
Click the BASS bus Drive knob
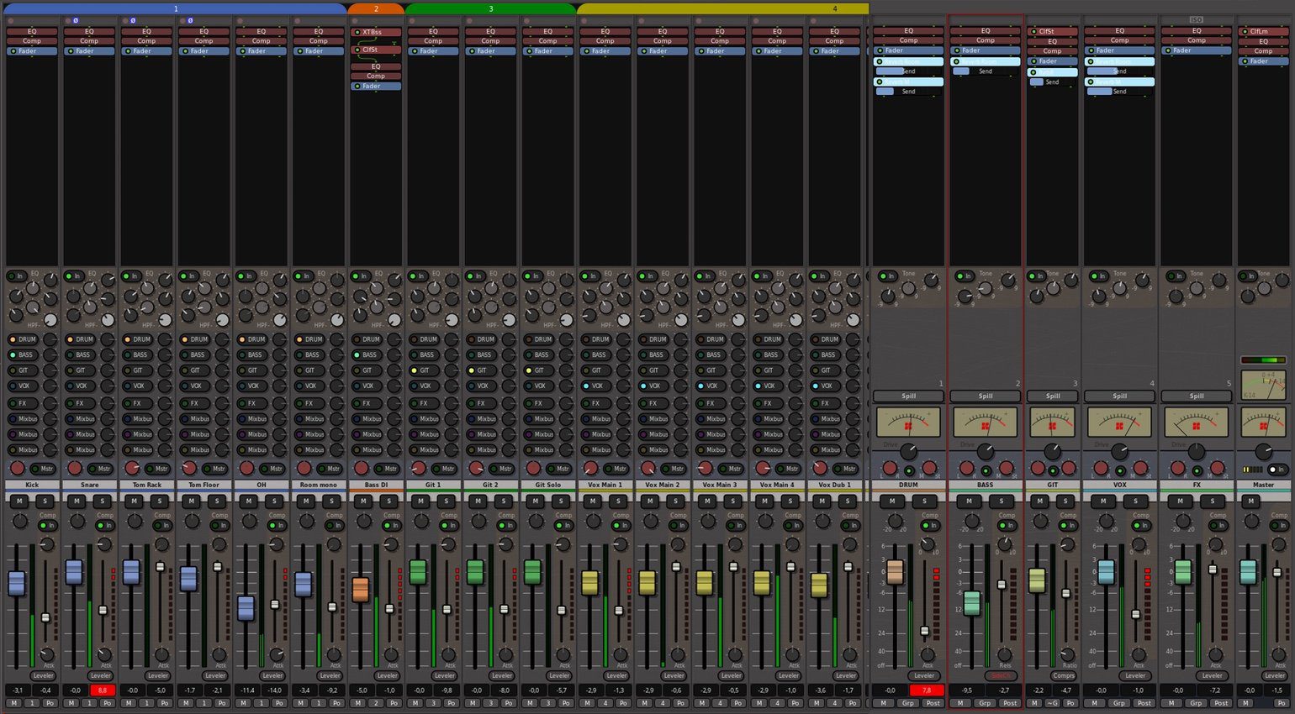click(986, 452)
